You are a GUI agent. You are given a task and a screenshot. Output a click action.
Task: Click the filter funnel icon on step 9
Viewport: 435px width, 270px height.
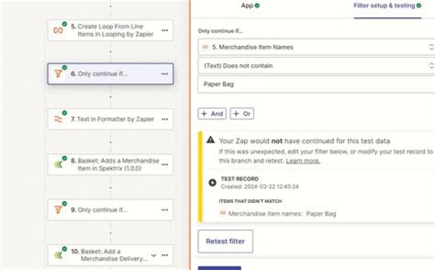tap(58, 210)
